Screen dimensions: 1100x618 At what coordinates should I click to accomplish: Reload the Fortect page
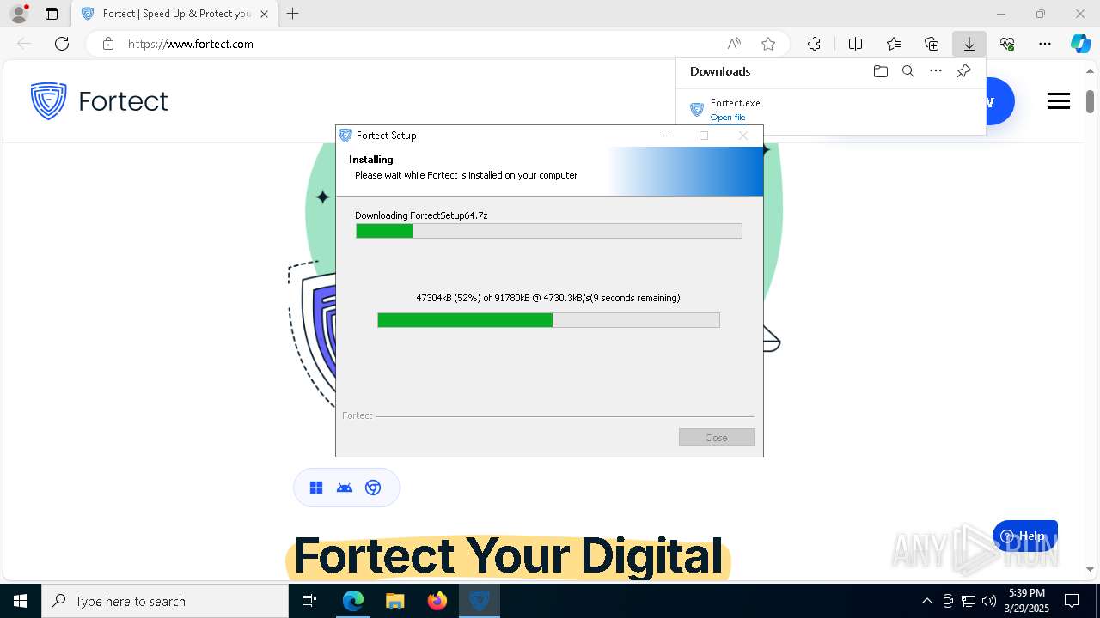(62, 44)
